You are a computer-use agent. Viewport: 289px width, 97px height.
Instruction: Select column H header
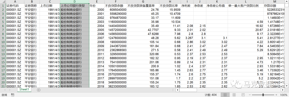coord(170,2)
